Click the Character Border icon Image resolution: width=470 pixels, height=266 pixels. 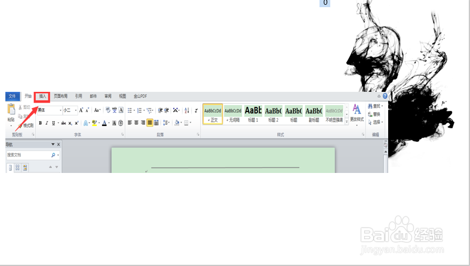[x=121, y=110]
